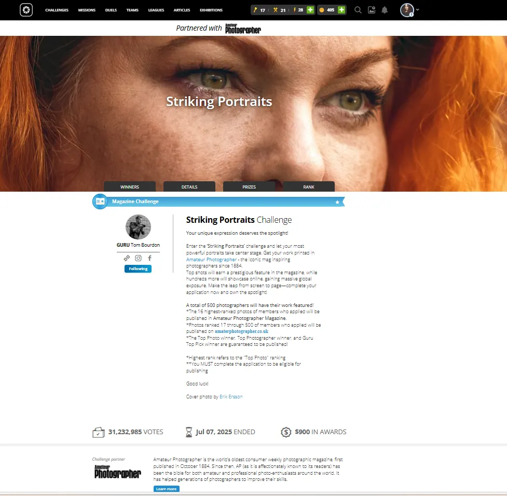Click the star on Magazine Challenge ribbon
Screen dimensions: 507x496
[x=337, y=202]
